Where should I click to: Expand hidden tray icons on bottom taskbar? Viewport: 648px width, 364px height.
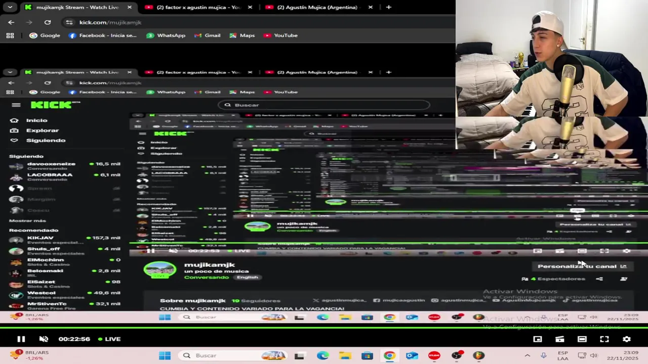pyautogui.click(x=527, y=355)
